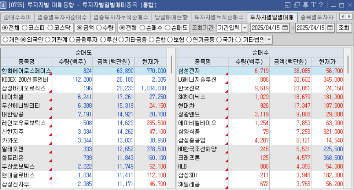Open help with the question mark icon
The image size is (354, 190).
pyautogui.click(x=321, y=5)
